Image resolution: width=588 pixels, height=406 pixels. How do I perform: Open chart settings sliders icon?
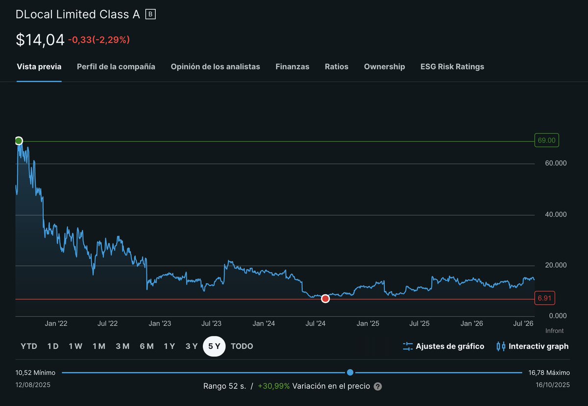[408, 346]
